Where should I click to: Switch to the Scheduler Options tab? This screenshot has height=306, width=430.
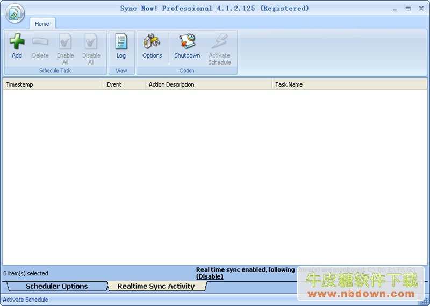pyautogui.click(x=56, y=286)
